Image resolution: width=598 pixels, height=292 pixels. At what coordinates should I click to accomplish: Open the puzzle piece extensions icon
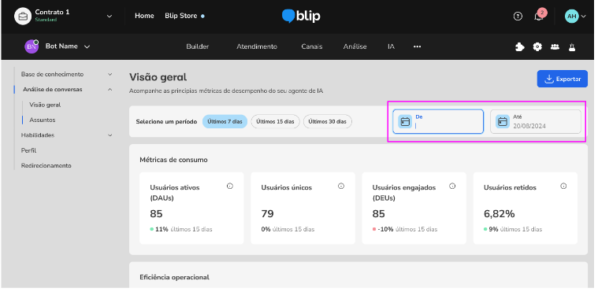(x=519, y=47)
